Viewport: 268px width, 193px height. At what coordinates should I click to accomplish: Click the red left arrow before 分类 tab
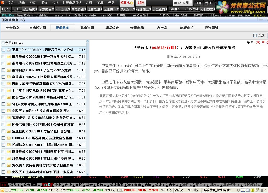pos(2,185)
